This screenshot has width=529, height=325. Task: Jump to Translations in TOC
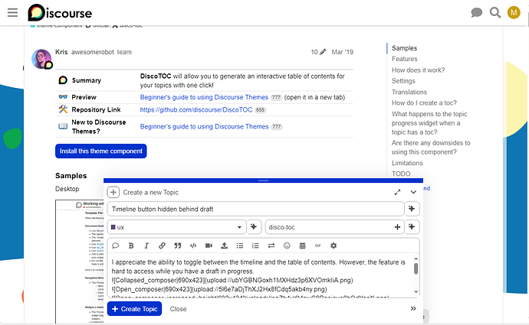point(409,92)
